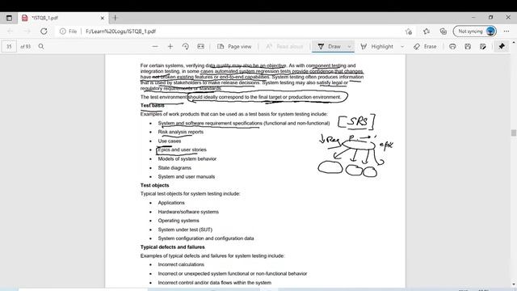This screenshot has height=291, width=517.
Task: Switch to the ISTQB_1.pdf tab
Action: click(63, 18)
